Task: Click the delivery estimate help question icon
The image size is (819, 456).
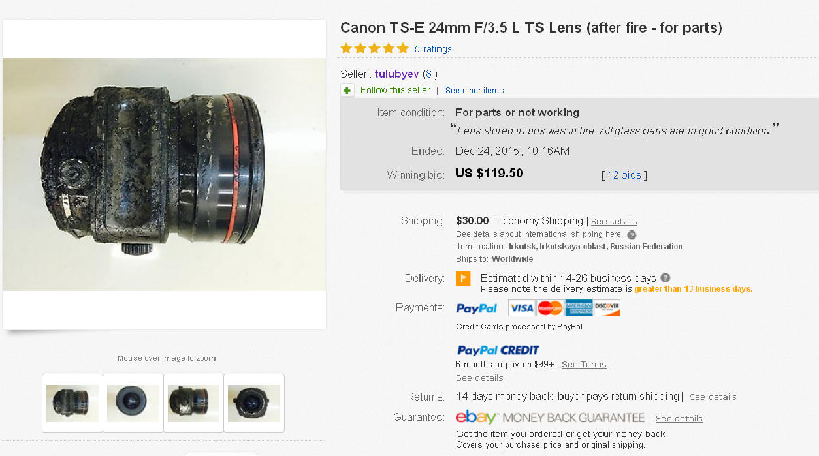Action: [665, 277]
